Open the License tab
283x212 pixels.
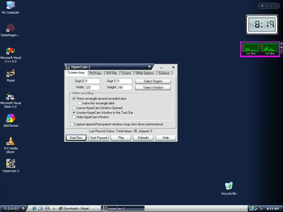[164, 73]
